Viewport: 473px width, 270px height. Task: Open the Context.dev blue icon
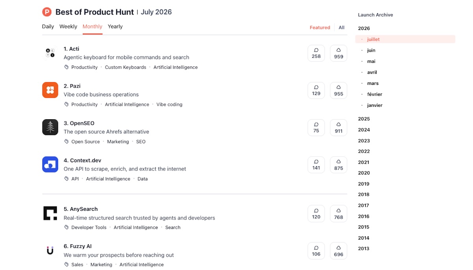50,164
